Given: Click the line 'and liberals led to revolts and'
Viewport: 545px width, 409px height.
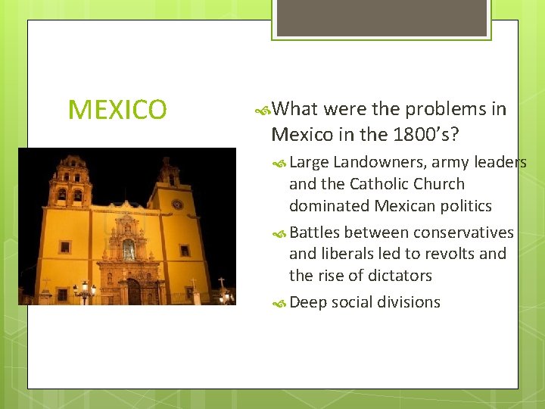Looking at the screenshot, I should pos(397,254).
